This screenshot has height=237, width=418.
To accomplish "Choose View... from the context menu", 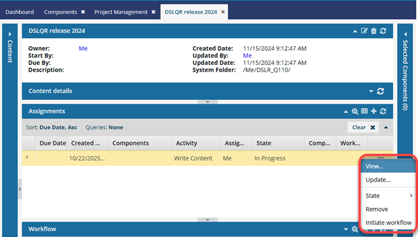I will point(375,166).
